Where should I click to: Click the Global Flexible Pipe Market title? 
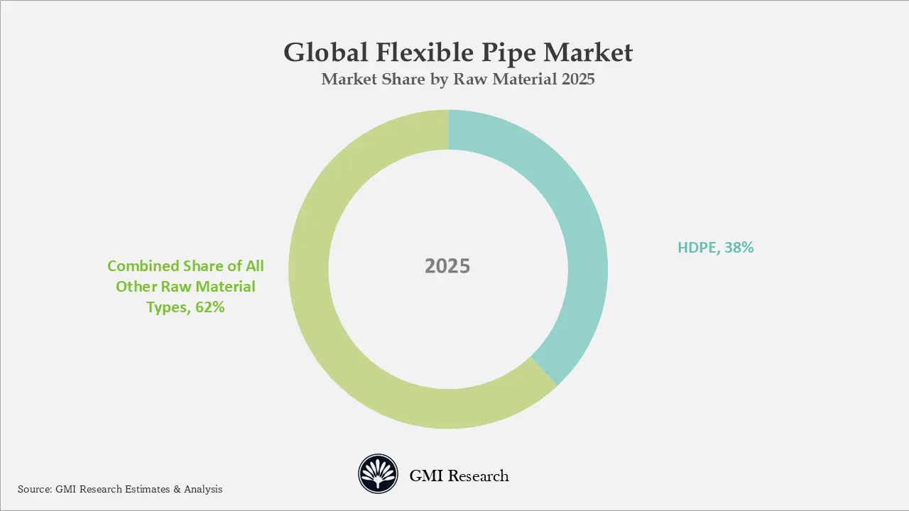457,53
